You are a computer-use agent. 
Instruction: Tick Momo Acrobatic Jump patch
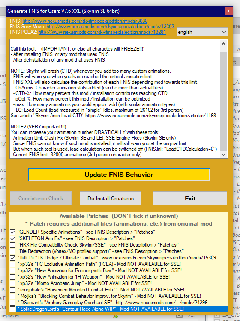point(13,283)
